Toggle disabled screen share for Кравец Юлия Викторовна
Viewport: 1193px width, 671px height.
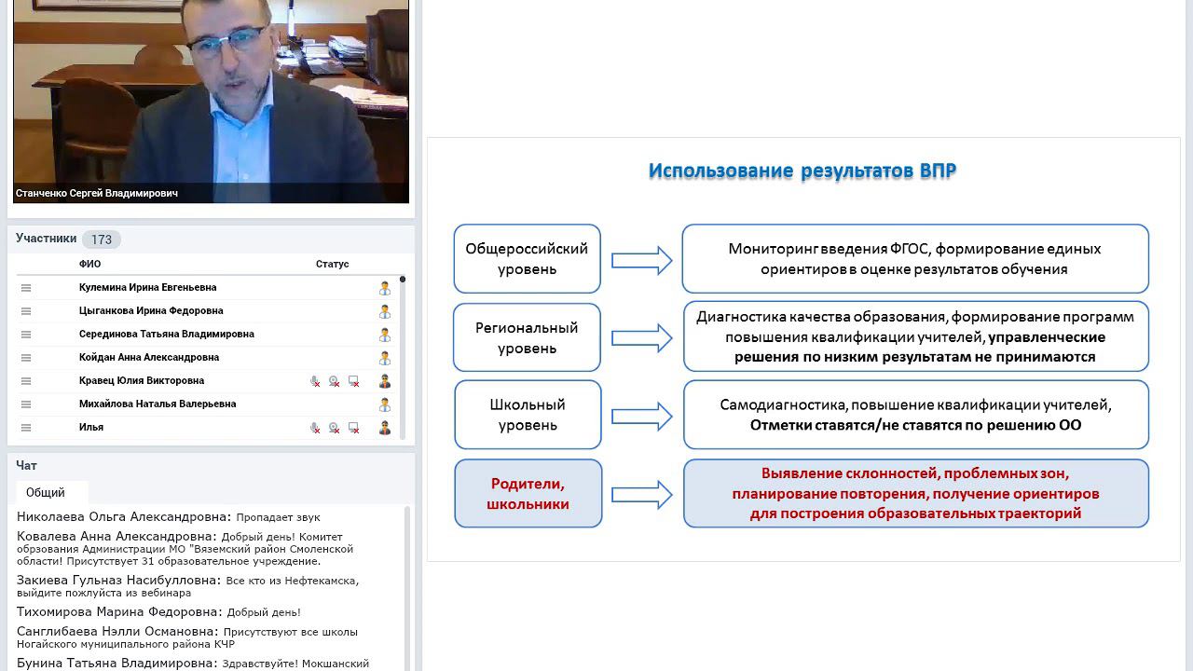[353, 381]
